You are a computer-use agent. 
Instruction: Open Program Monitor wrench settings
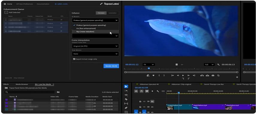[x=219, y=64]
